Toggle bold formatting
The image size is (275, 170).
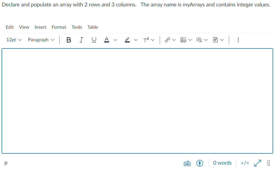[69, 40]
